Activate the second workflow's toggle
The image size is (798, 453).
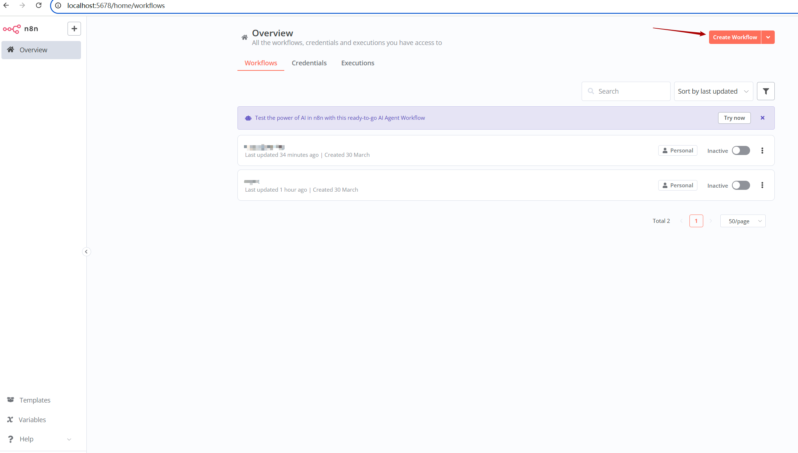click(741, 185)
